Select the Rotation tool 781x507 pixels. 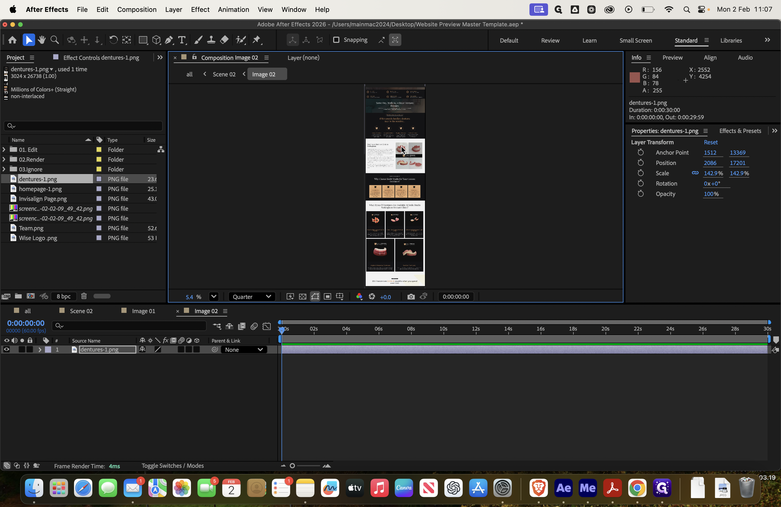tap(113, 40)
